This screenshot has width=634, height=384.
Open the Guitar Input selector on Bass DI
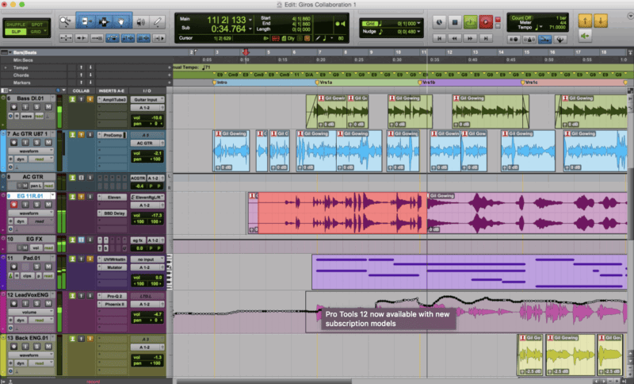click(x=145, y=101)
